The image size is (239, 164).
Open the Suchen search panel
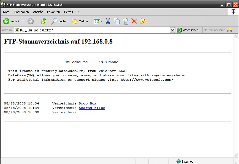[x=59, y=21]
